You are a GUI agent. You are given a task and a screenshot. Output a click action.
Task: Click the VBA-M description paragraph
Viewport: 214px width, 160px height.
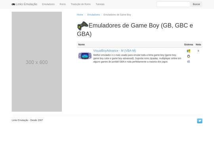tap(137, 58)
